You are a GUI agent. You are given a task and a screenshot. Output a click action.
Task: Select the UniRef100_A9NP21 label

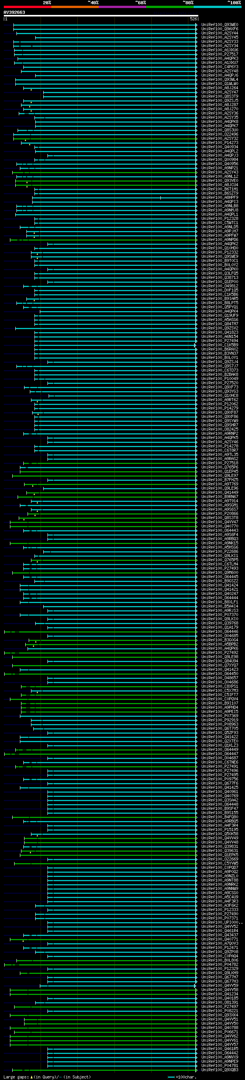click(x=220, y=168)
